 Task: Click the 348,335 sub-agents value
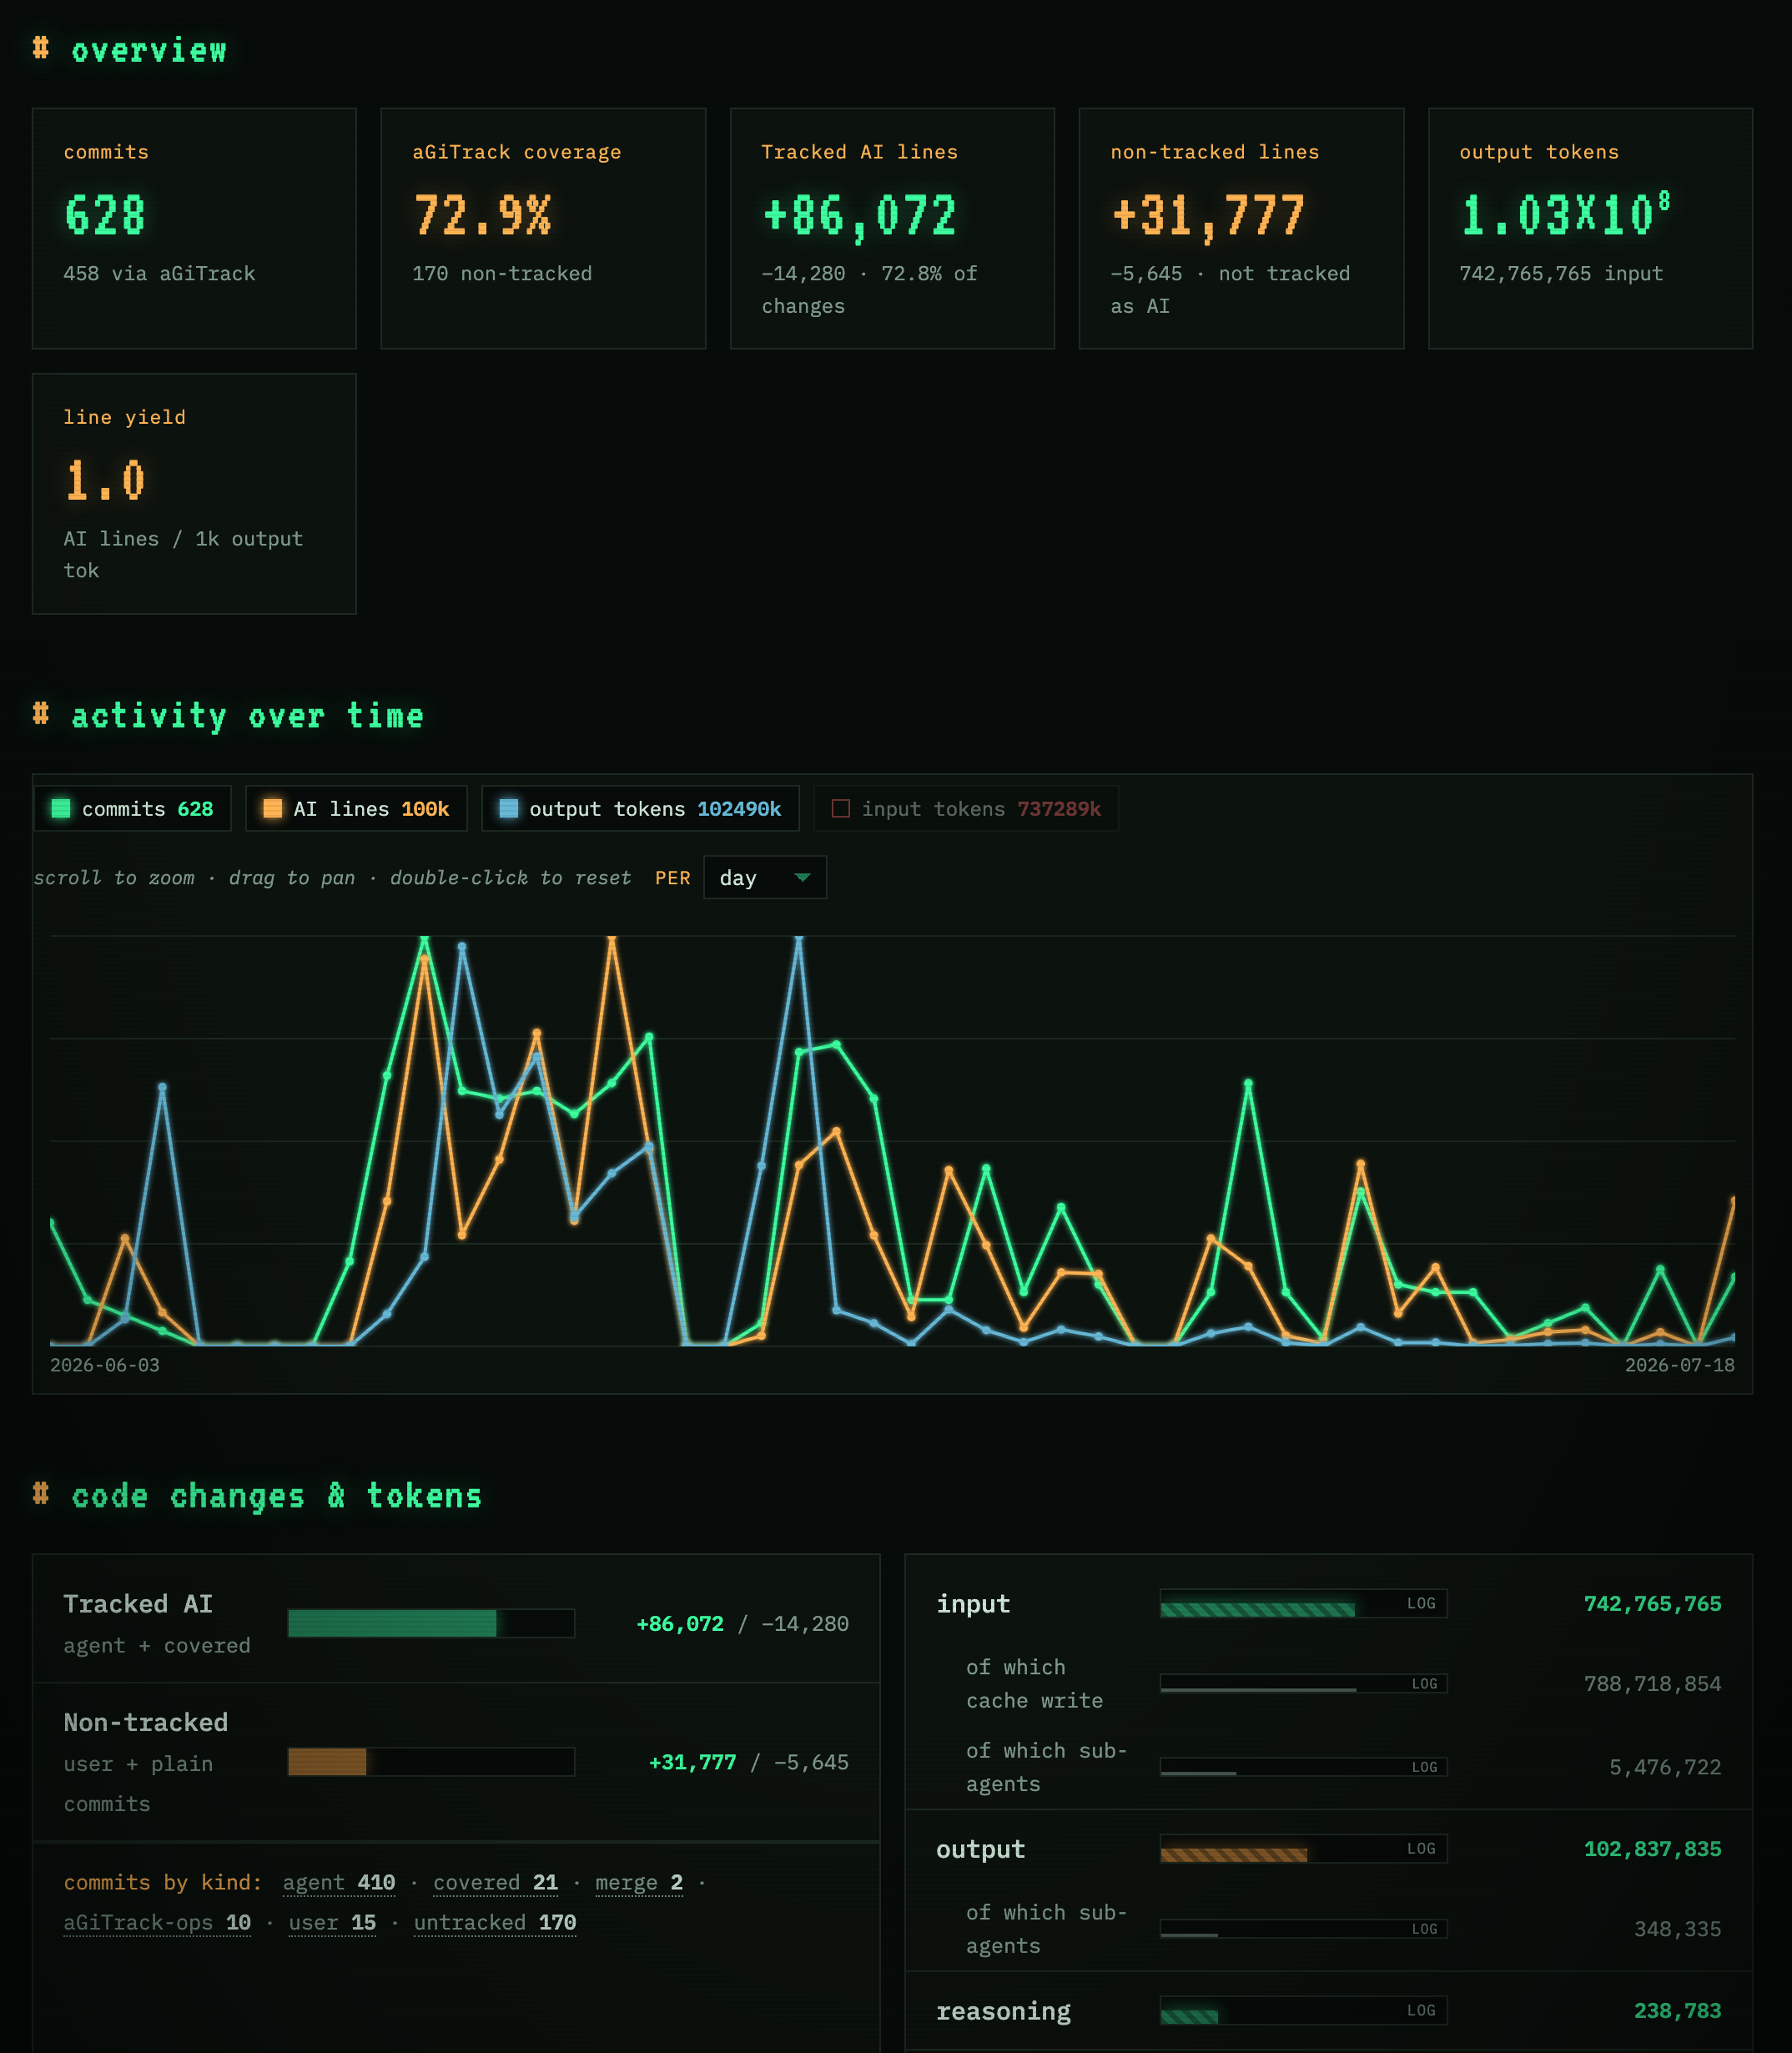[x=1677, y=1929]
